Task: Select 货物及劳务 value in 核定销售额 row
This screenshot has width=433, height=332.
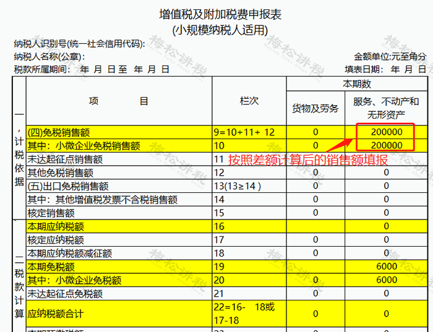Action: (x=315, y=213)
